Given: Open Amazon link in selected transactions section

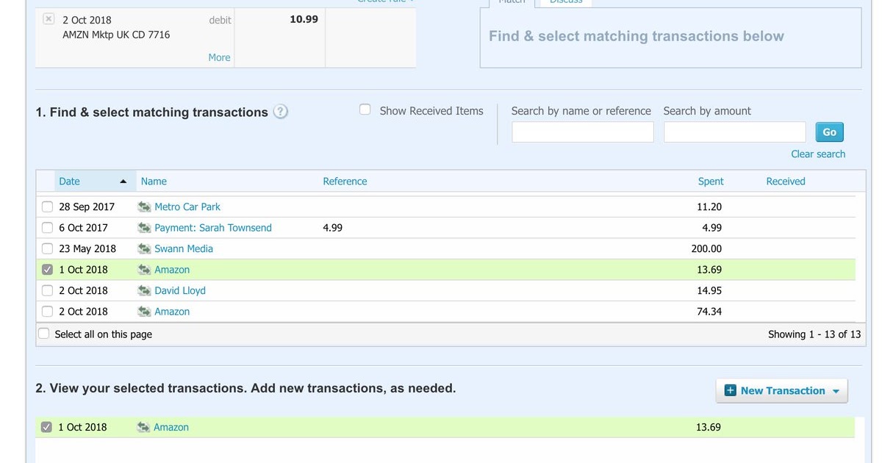Looking at the screenshot, I should click(x=171, y=427).
